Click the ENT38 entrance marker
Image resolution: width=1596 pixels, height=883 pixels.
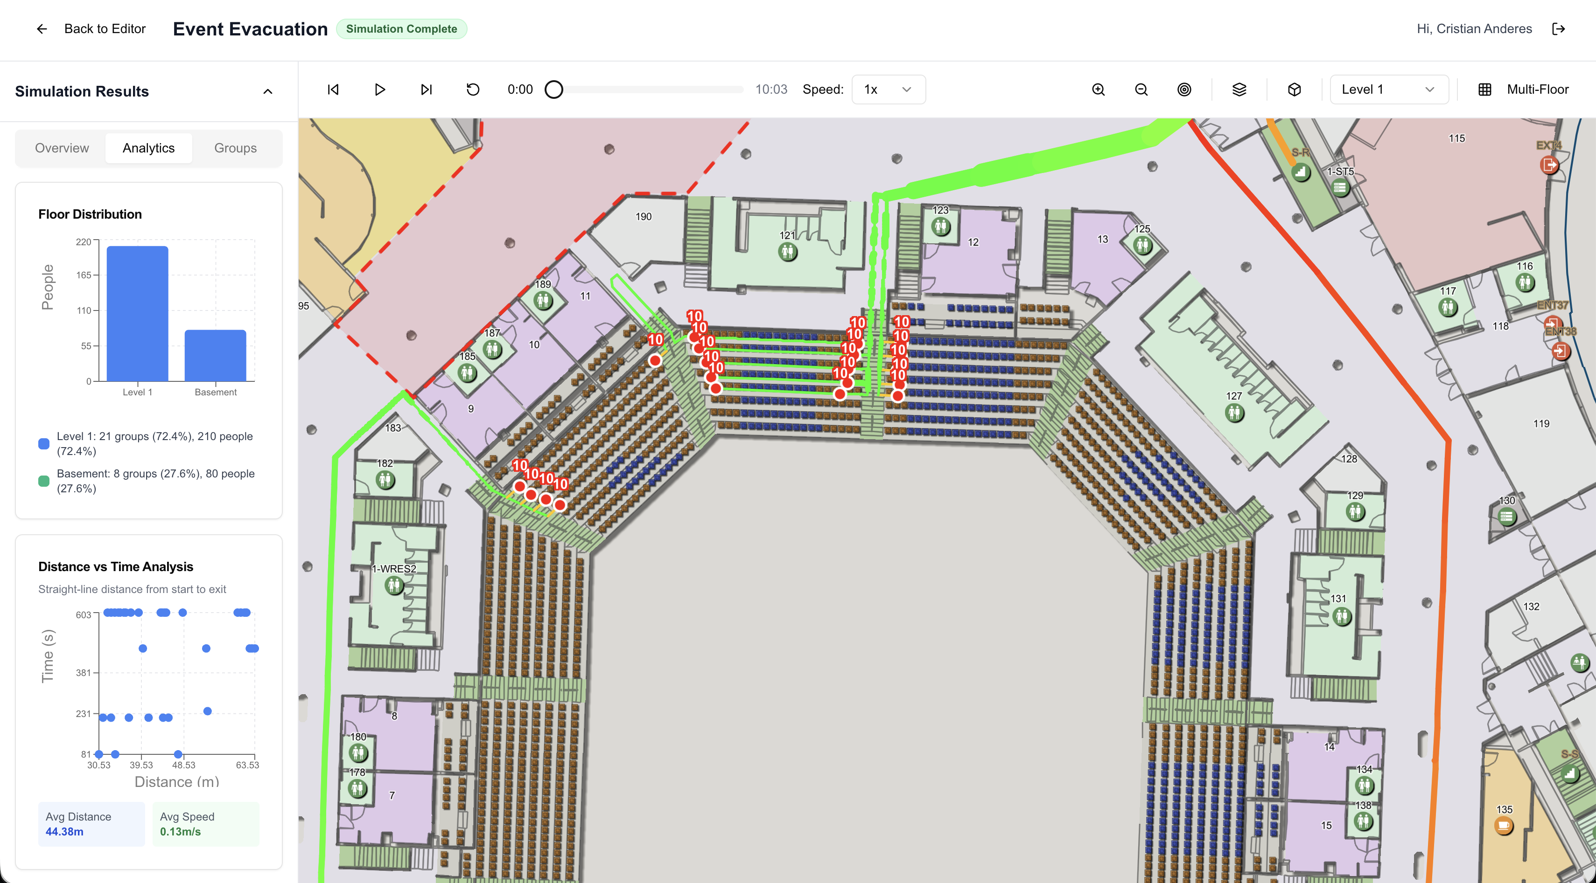[x=1561, y=351]
